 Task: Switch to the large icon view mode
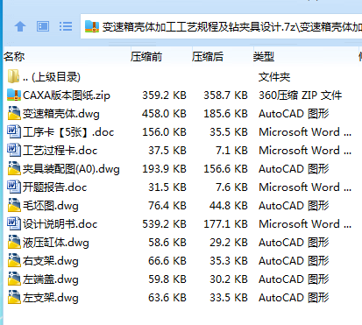coord(43,26)
